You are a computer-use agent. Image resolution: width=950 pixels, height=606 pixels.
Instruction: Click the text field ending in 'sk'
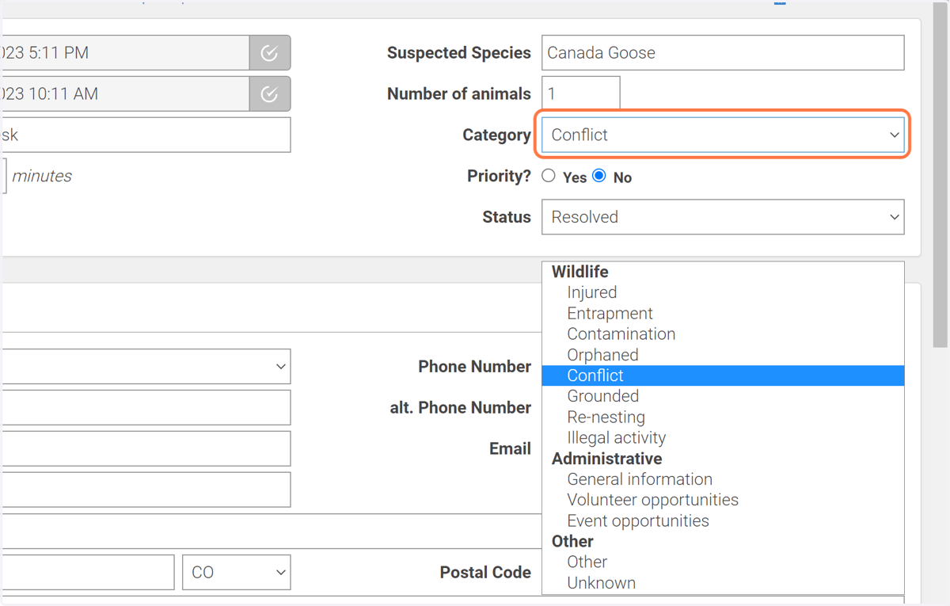tap(146, 135)
